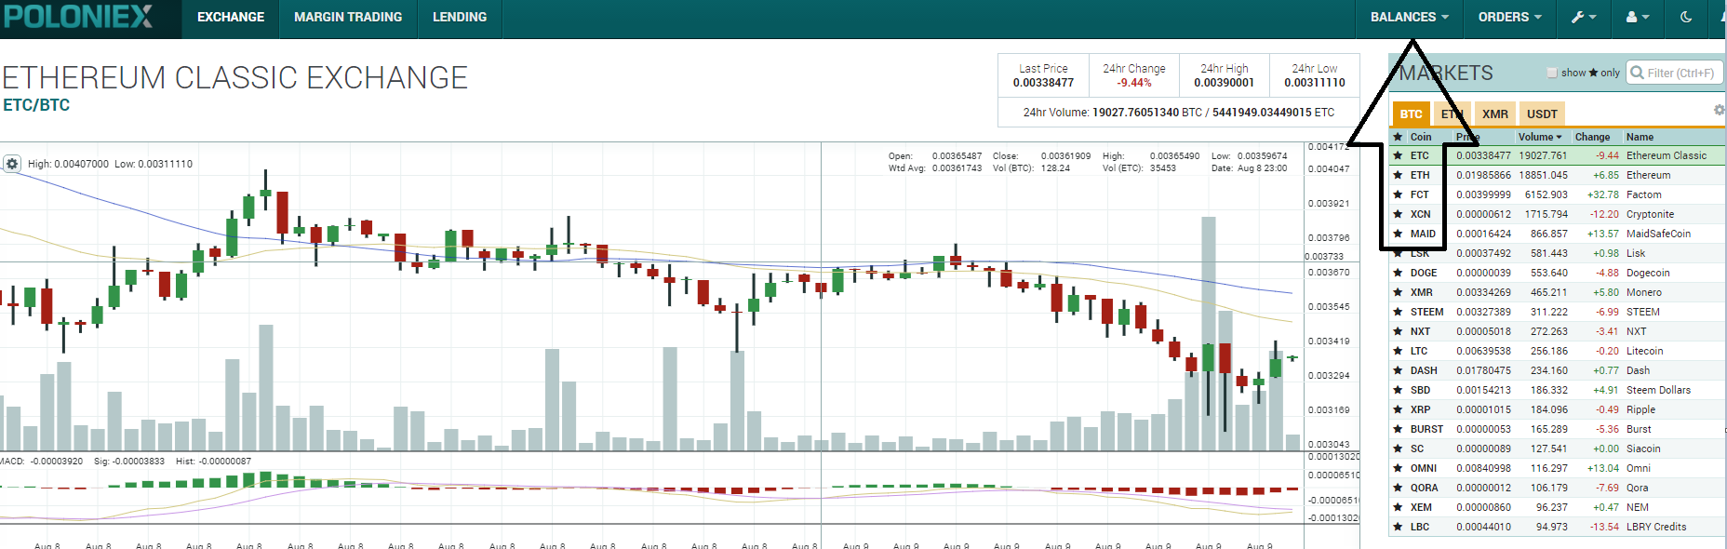Image resolution: width=1727 pixels, height=549 pixels.
Task: Click the tall volume bar near Aug 9
Action: [1209, 333]
